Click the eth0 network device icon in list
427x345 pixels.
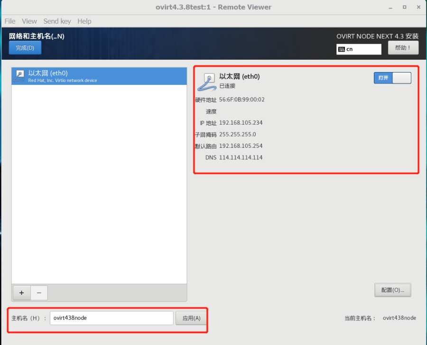pos(19,76)
